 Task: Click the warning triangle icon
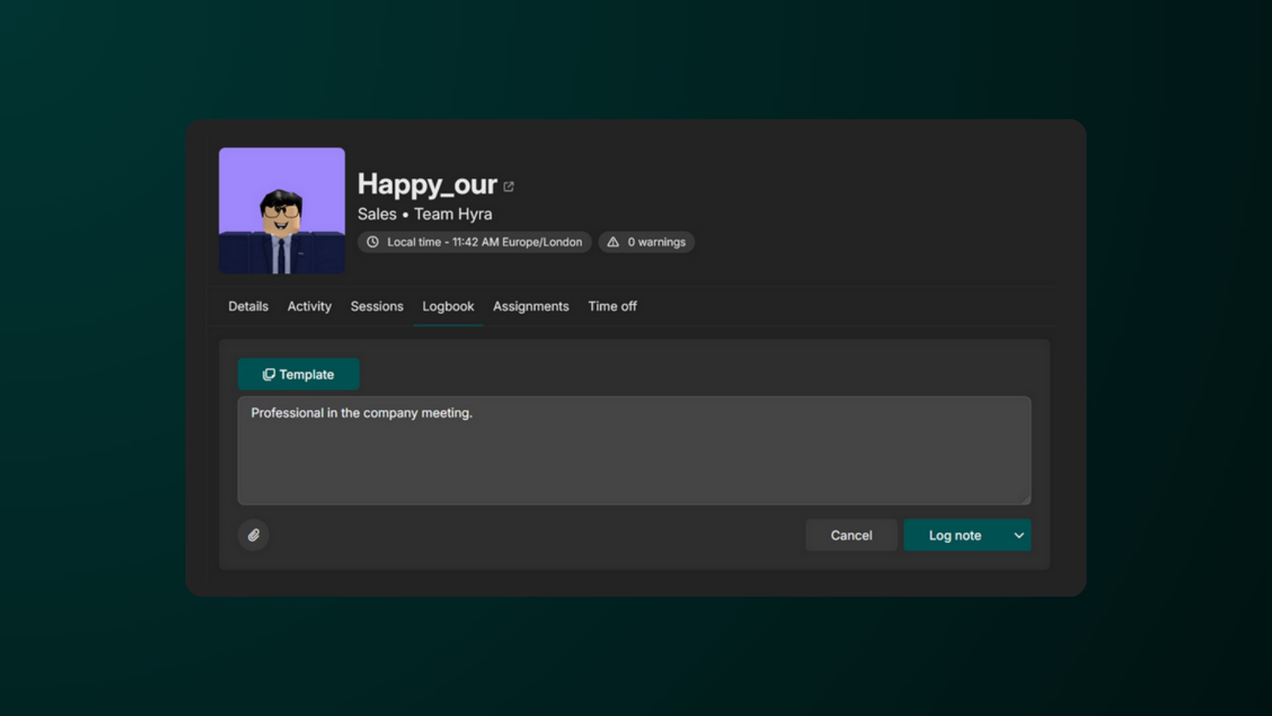pos(613,242)
